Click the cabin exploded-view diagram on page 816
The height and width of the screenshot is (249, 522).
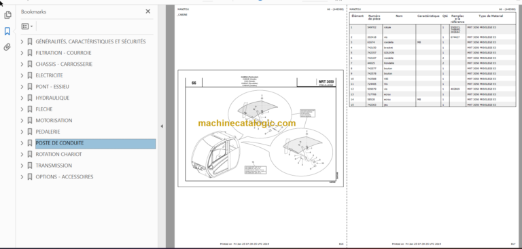(x=260, y=128)
